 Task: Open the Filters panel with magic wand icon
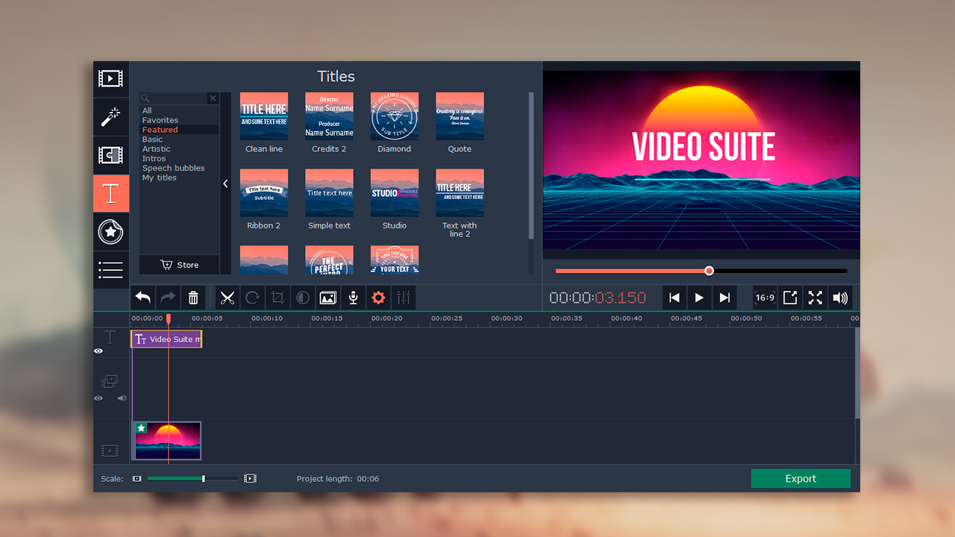(x=110, y=117)
